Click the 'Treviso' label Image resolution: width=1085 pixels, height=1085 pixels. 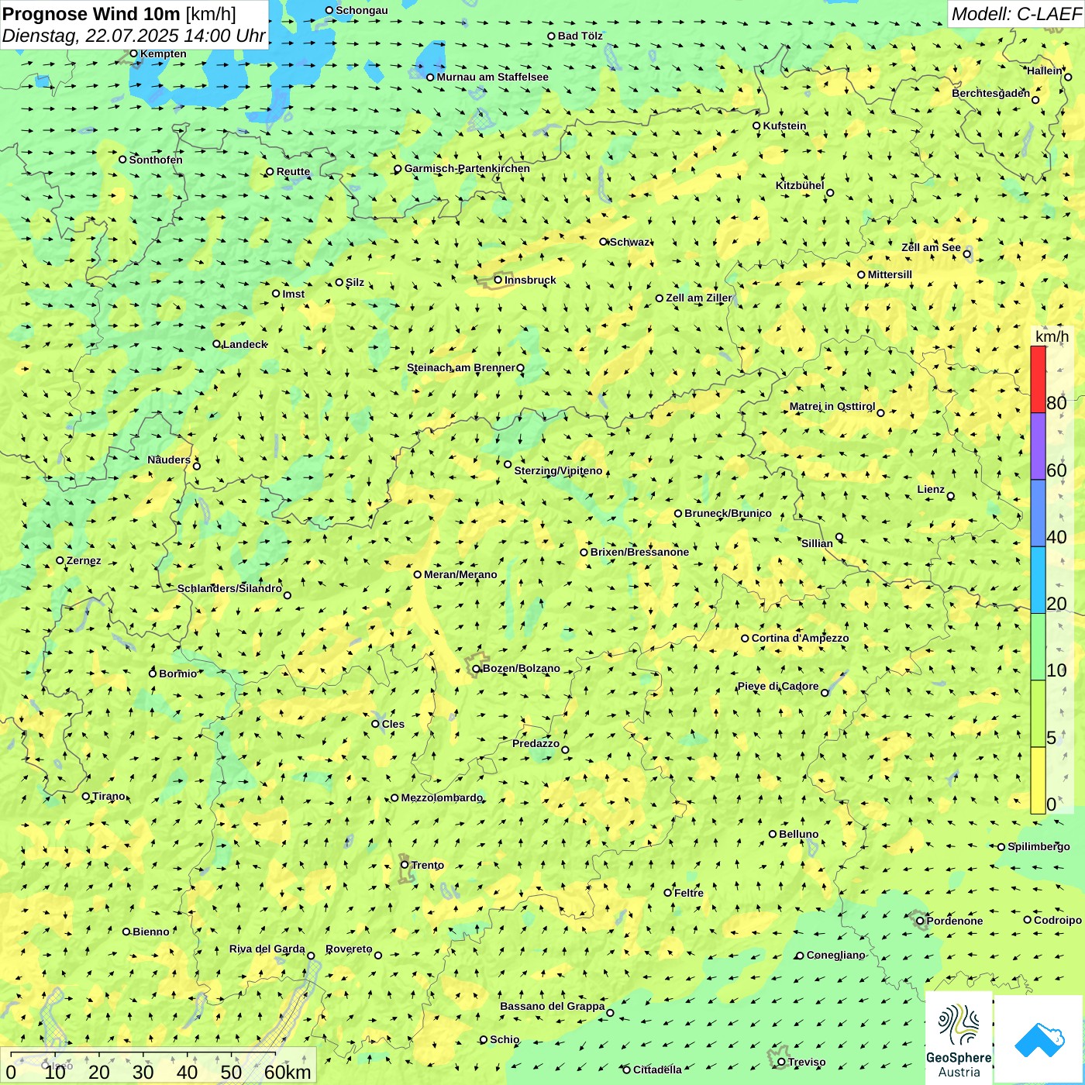pos(807,1062)
